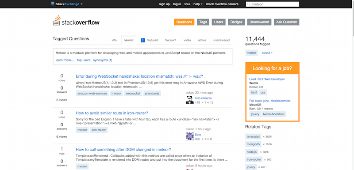Switch to the active tab

pos(202,40)
